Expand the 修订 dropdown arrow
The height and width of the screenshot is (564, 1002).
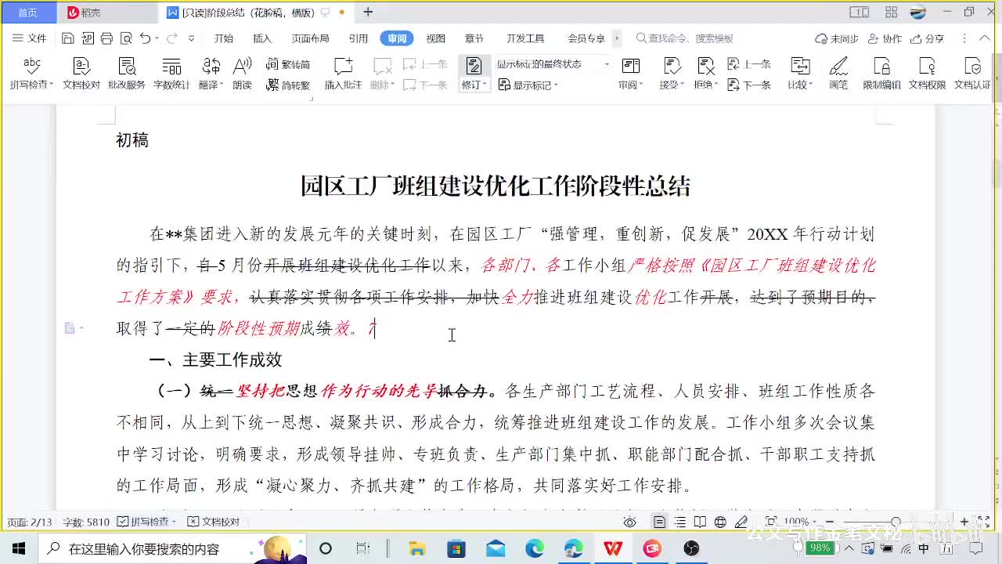pos(485,85)
